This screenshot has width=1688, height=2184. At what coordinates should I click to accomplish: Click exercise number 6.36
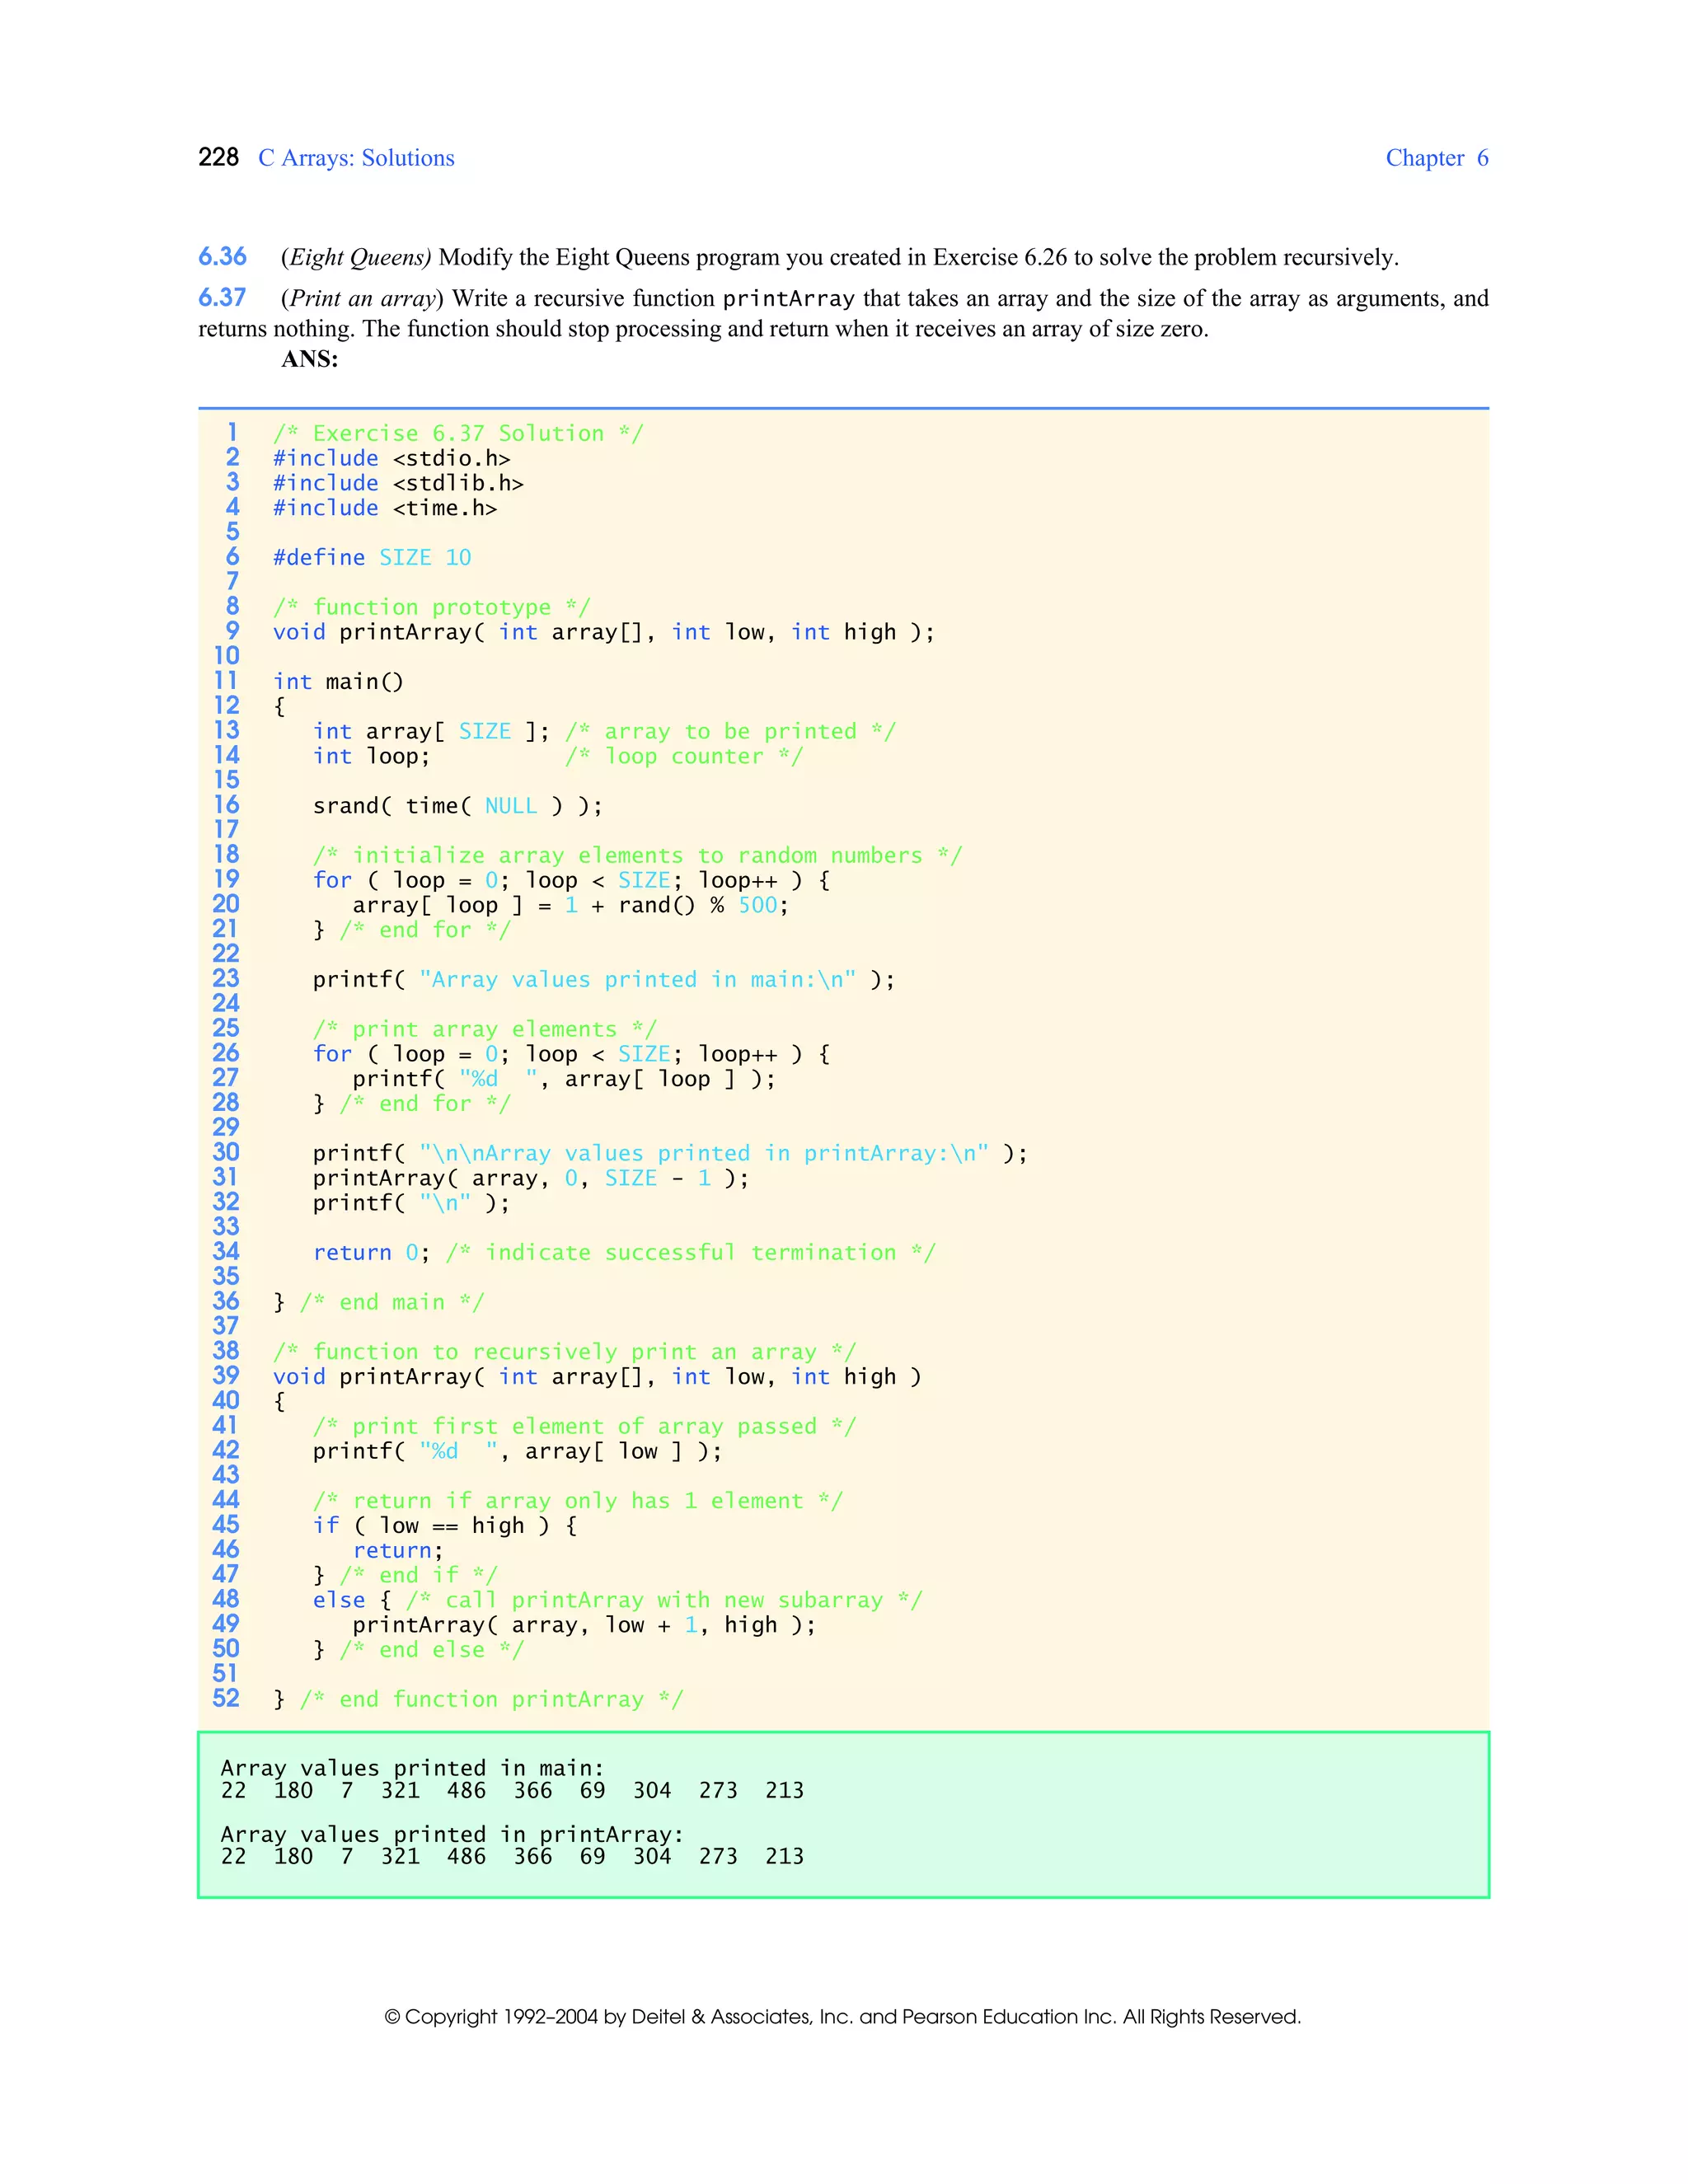click(222, 257)
